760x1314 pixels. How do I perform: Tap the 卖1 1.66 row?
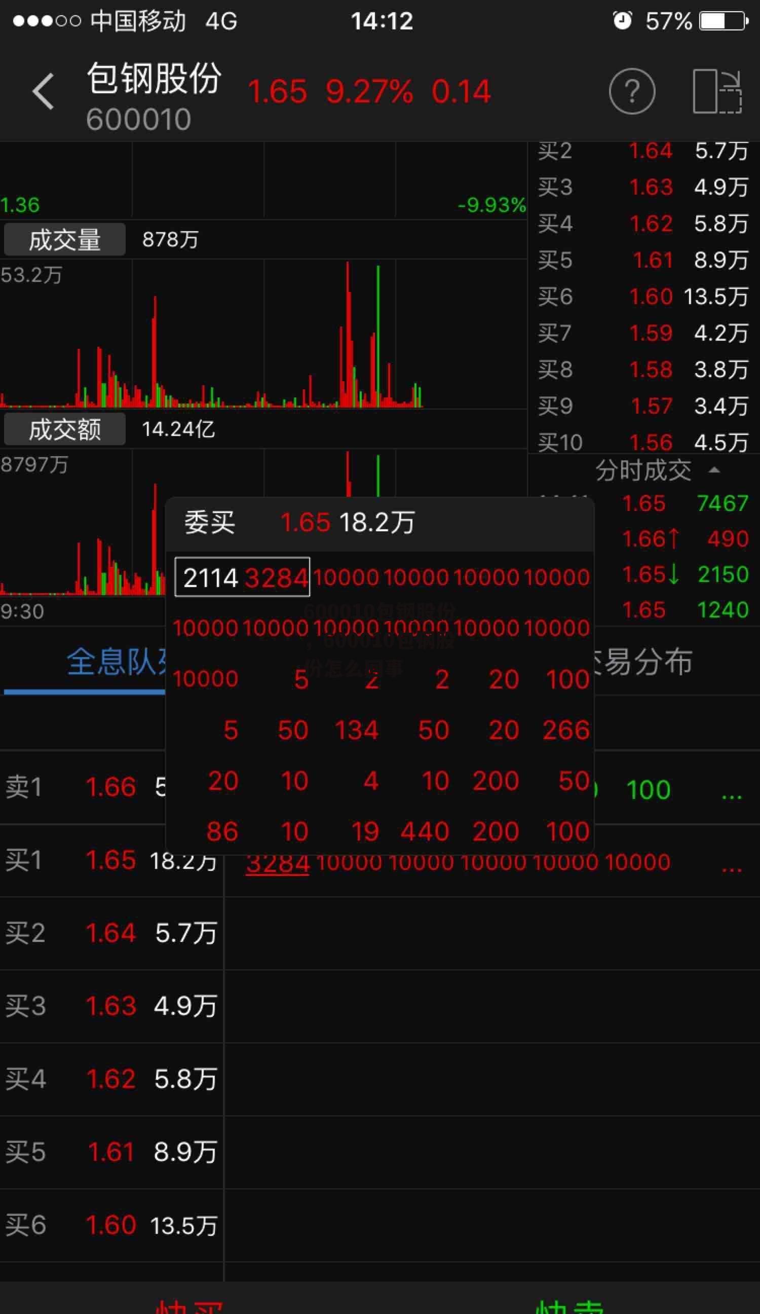pos(84,787)
